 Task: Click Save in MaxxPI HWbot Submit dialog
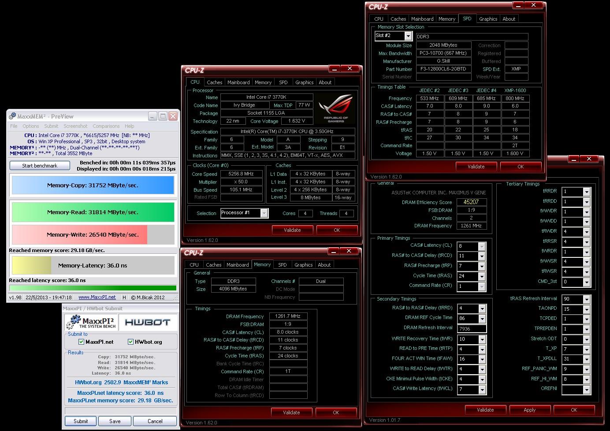click(115, 421)
